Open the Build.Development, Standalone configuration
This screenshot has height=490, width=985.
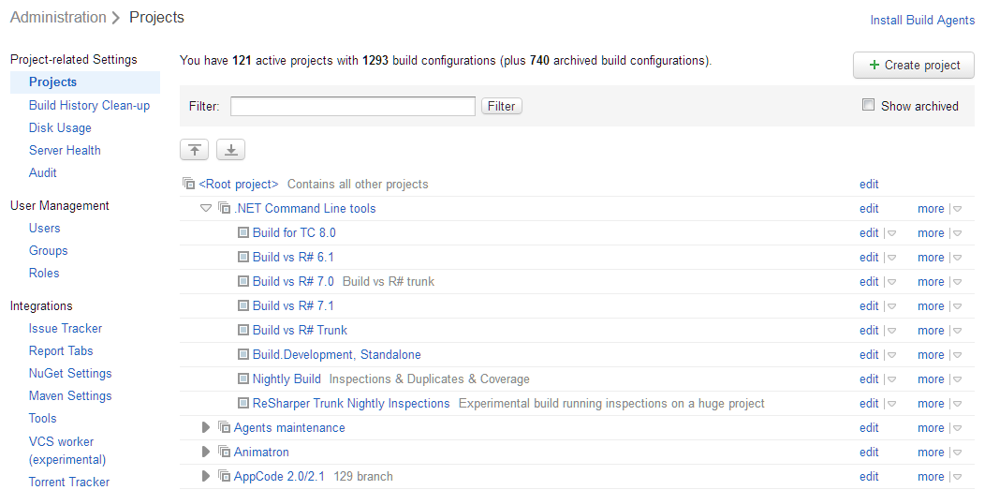coord(337,355)
